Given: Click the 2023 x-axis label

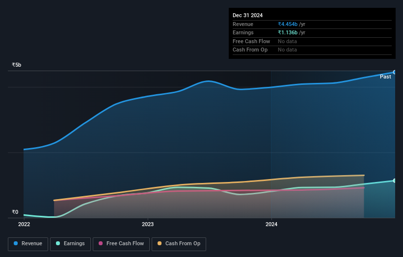Looking at the screenshot, I should click(148, 225).
